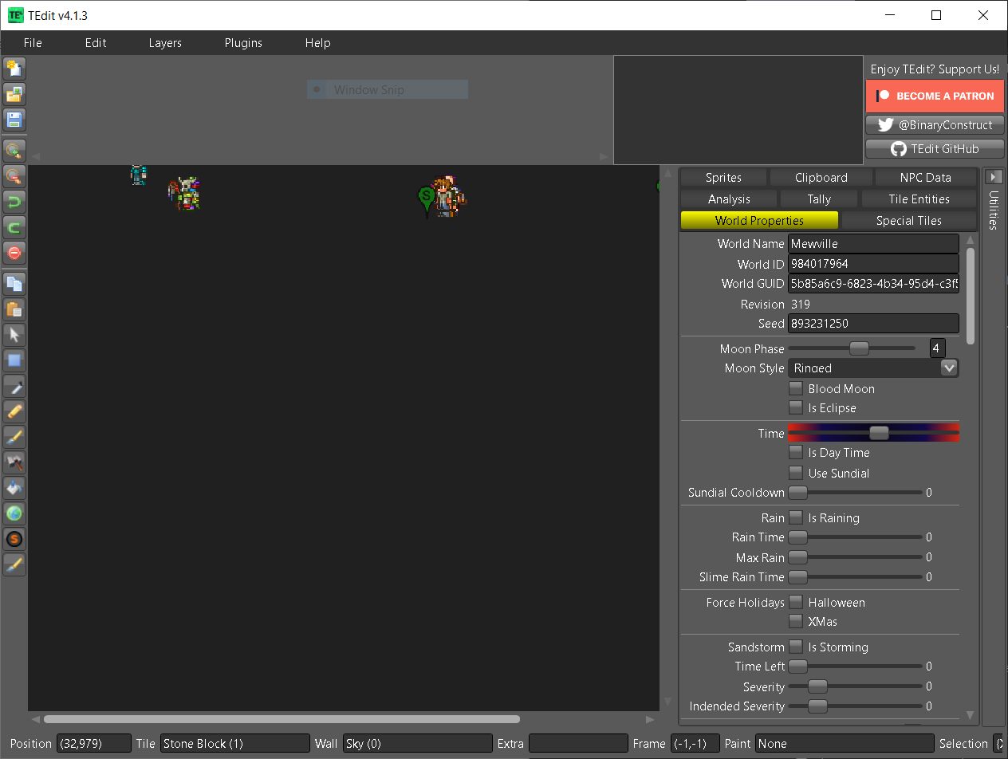
Task: Select the Picker eyedropper tool
Action: [x=14, y=386]
